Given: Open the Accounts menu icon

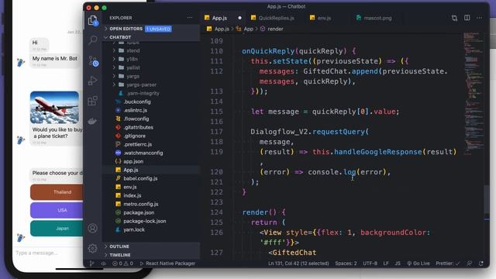Looking at the screenshot, I should 93,228.
